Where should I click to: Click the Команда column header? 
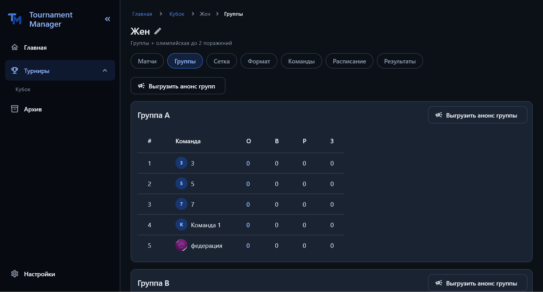[188, 141]
